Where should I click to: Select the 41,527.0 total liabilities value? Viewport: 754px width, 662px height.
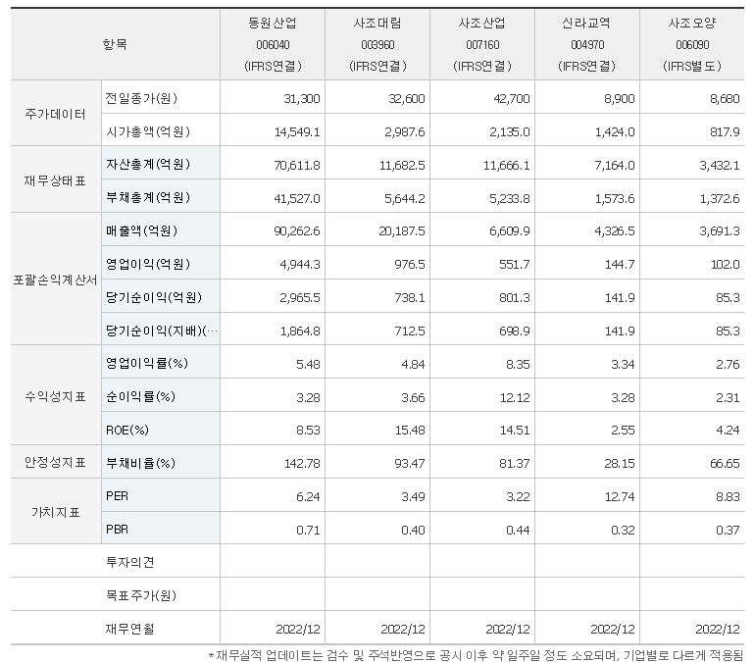(297, 198)
